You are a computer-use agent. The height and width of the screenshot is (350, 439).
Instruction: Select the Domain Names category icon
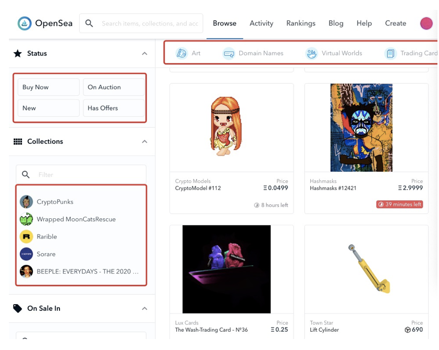229,53
